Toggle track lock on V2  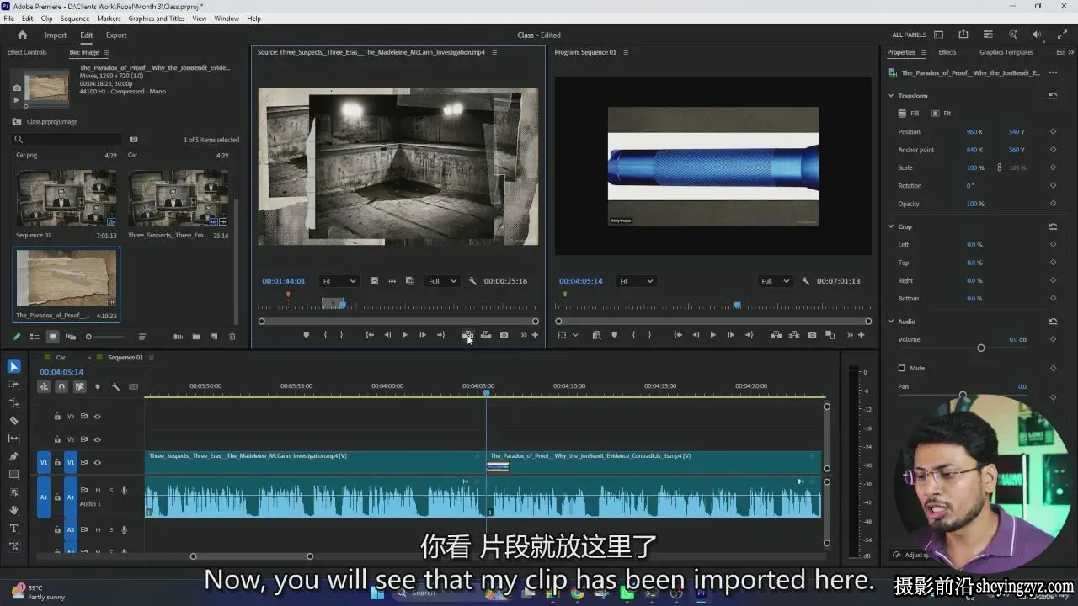coord(57,439)
